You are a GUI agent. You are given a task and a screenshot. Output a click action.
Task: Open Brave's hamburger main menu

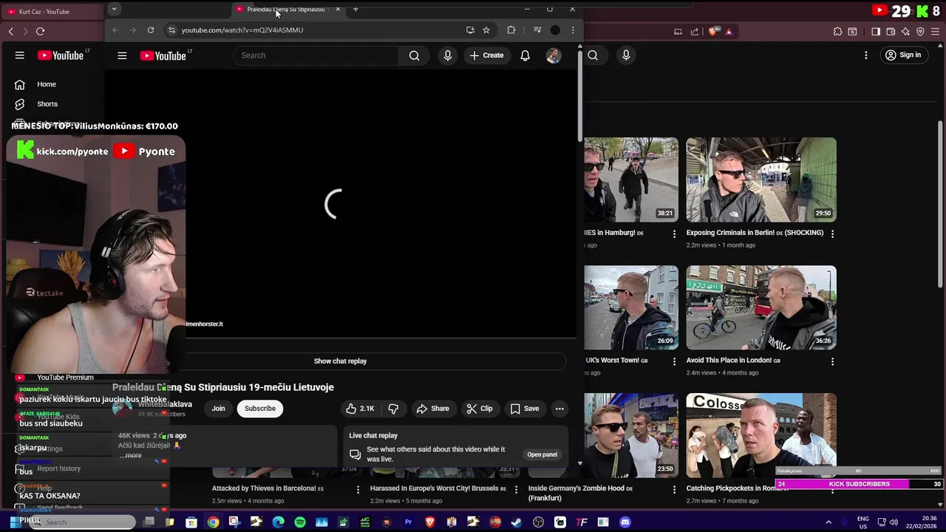point(935,32)
